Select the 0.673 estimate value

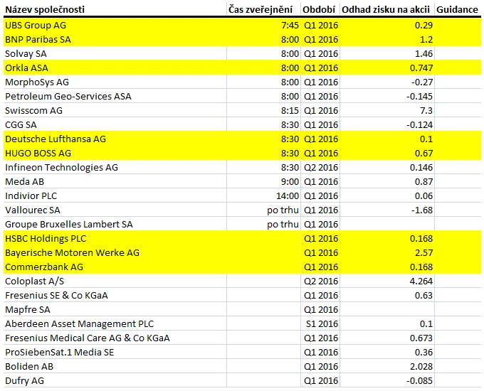(x=421, y=338)
